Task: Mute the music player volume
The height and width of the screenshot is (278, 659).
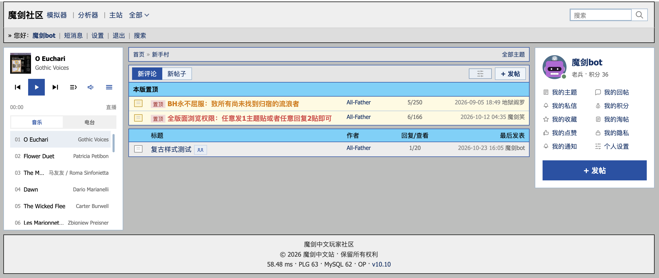Action: click(91, 87)
